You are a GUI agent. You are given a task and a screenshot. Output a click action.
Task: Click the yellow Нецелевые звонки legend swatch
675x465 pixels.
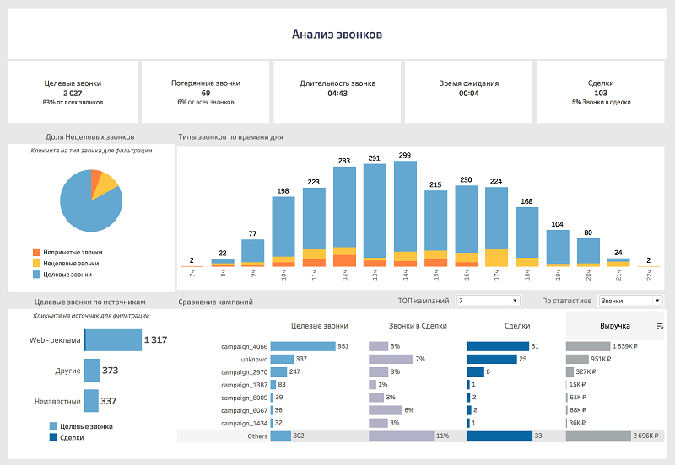36,264
